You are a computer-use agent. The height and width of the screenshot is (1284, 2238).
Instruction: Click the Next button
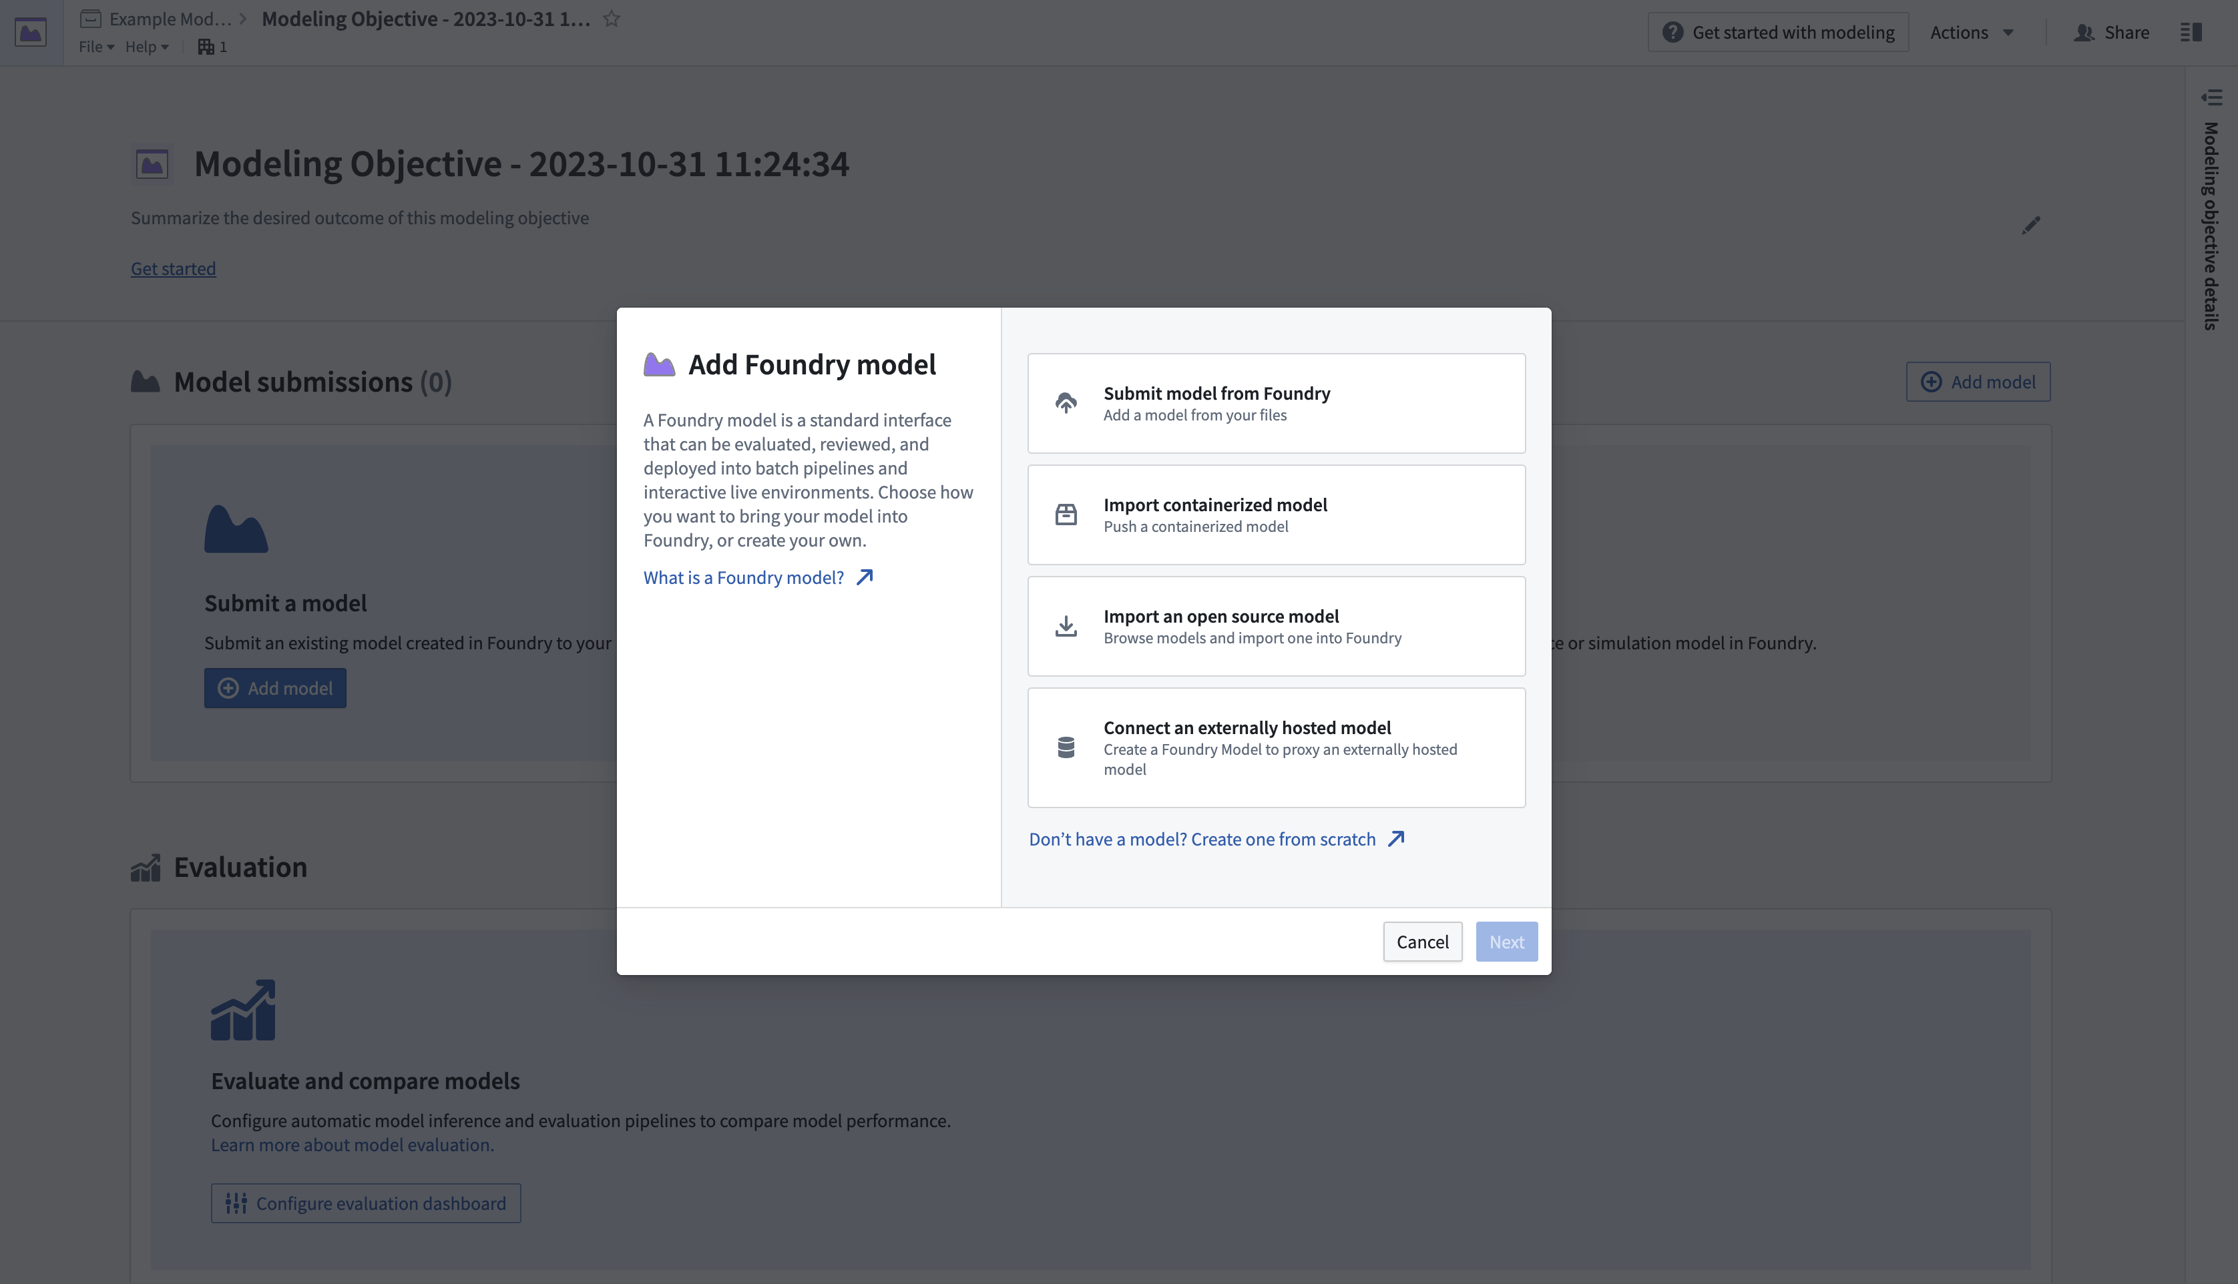point(1507,942)
